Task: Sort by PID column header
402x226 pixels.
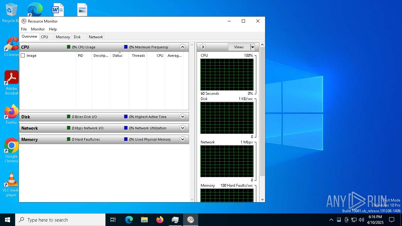Action: click(84, 56)
